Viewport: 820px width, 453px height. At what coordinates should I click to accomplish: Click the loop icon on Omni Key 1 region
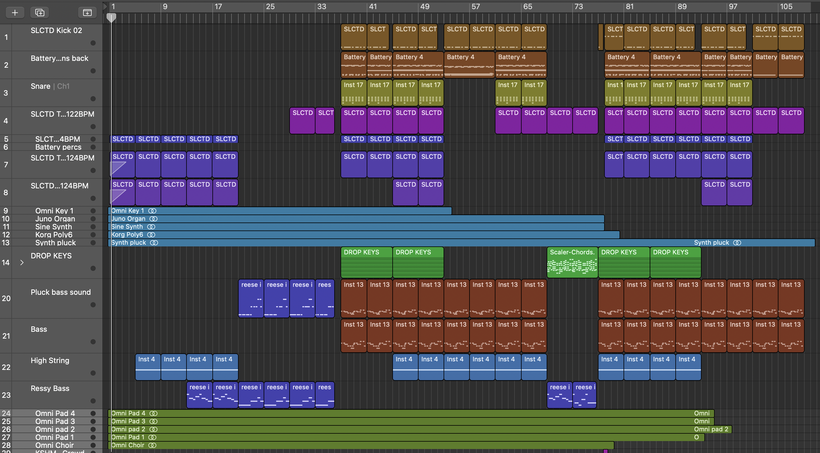(152, 211)
